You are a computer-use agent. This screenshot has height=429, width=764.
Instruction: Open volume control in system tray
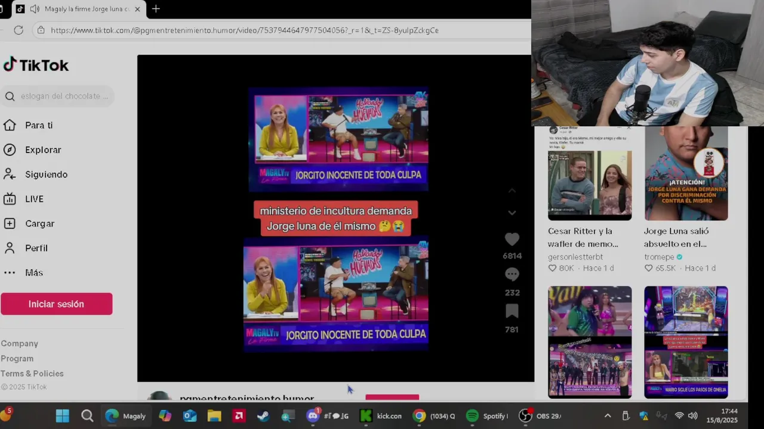click(692, 416)
